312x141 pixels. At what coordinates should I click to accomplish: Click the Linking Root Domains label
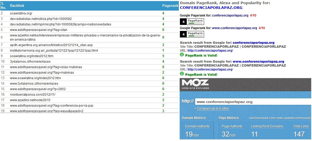267,126
